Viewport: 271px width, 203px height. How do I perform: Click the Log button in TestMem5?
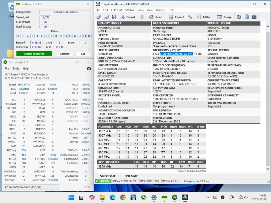tap(83, 54)
